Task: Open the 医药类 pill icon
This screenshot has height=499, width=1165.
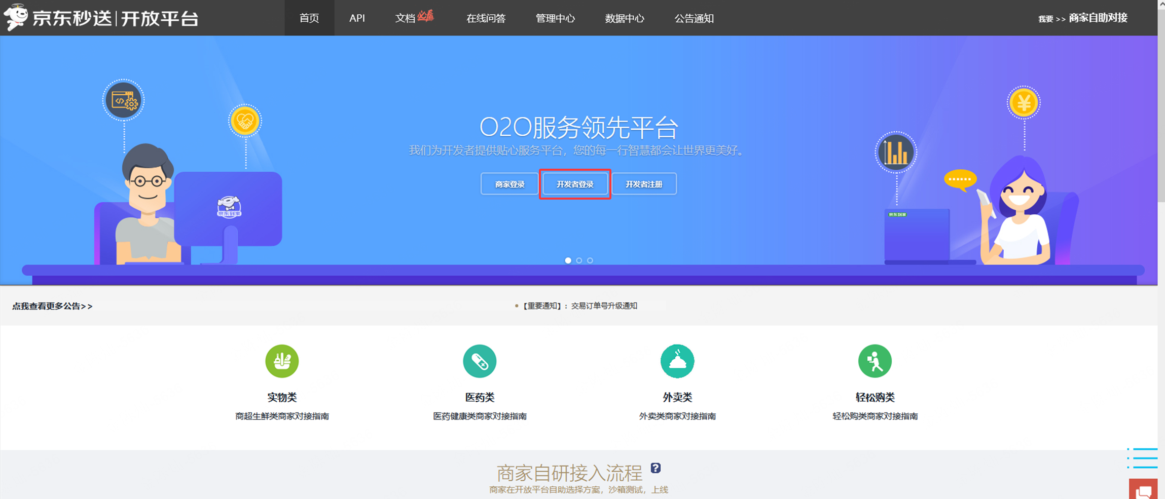Action: click(x=480, y=361)
